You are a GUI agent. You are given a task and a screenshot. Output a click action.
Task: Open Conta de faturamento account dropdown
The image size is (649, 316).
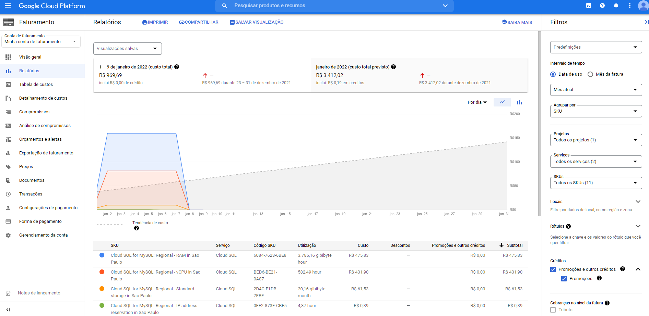41,41
